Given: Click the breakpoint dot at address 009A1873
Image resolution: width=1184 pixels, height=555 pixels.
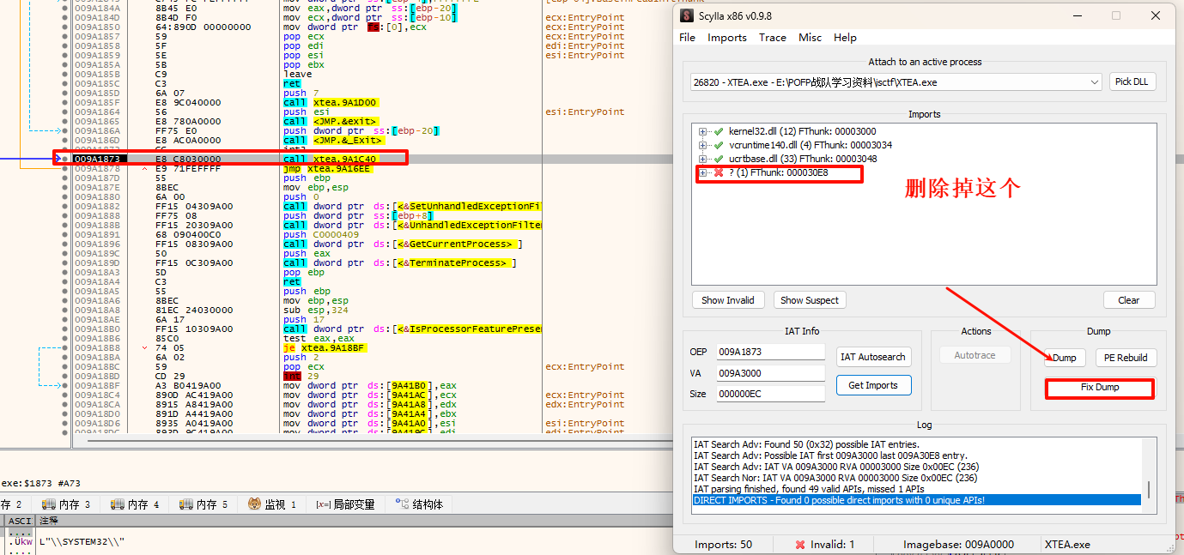Looking at the screenshot, I should 64,160.
